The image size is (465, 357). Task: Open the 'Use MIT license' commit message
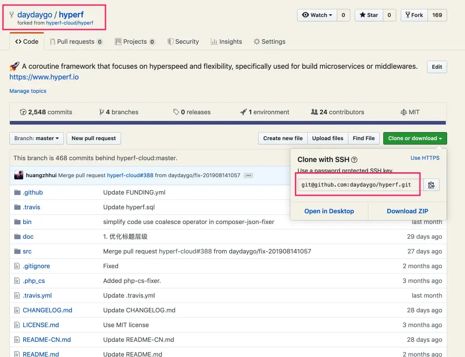click(126, 325)
